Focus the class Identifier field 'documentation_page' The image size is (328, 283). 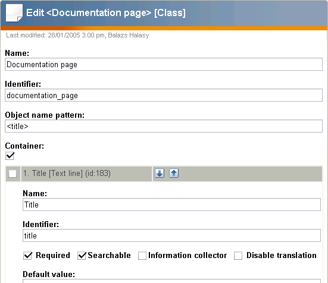tap(164, 95)
